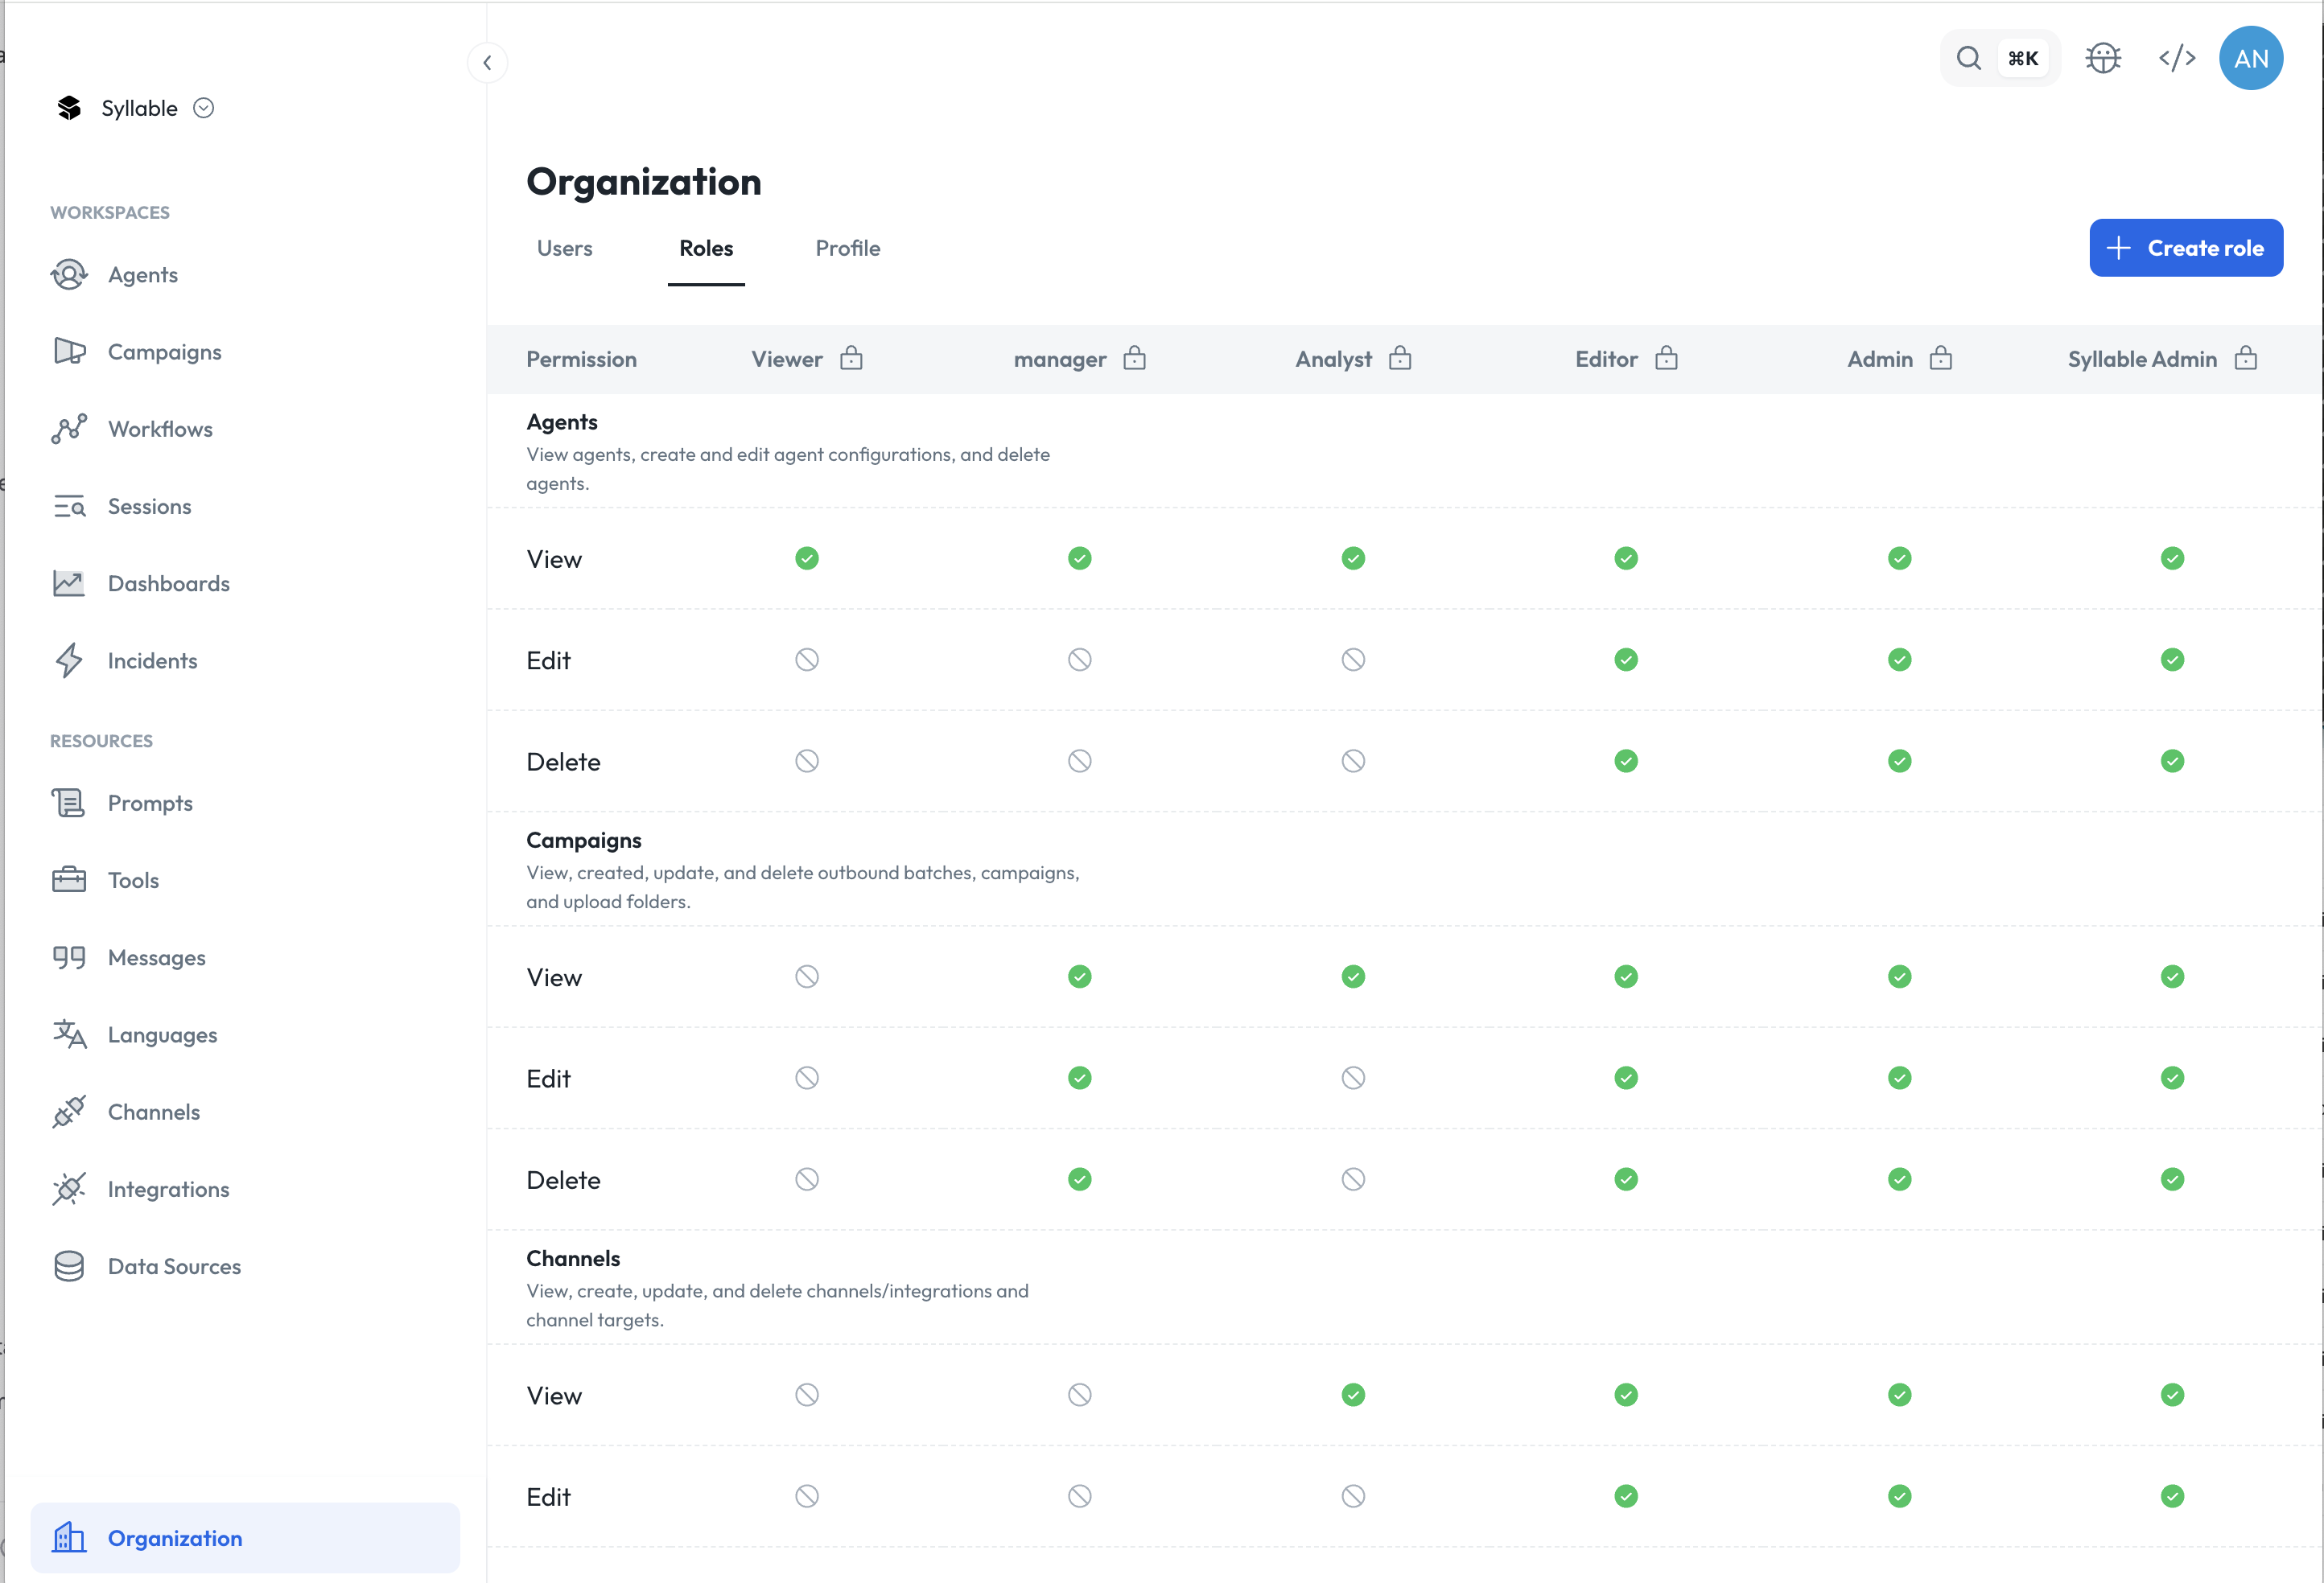The height and width of the screenshot is (1583, 2324).
Task: Switch to the Profile tab
Action: (x=848, y=249)
